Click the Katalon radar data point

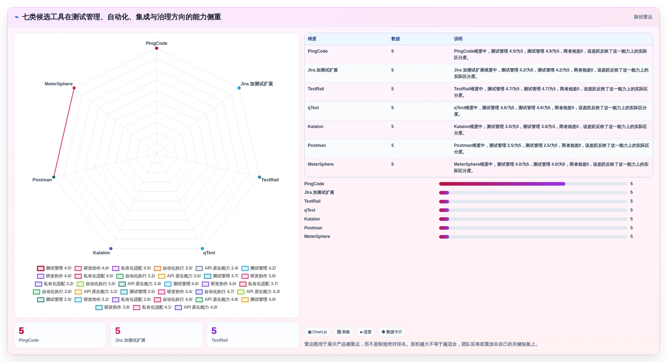tap(111, 249)
